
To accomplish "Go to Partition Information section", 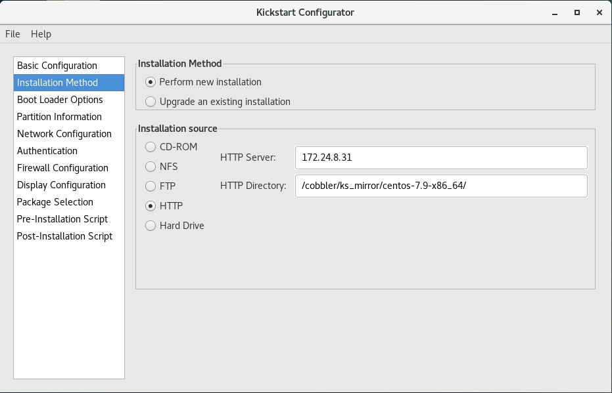I will pyautogui.click(x=59, y=117).
